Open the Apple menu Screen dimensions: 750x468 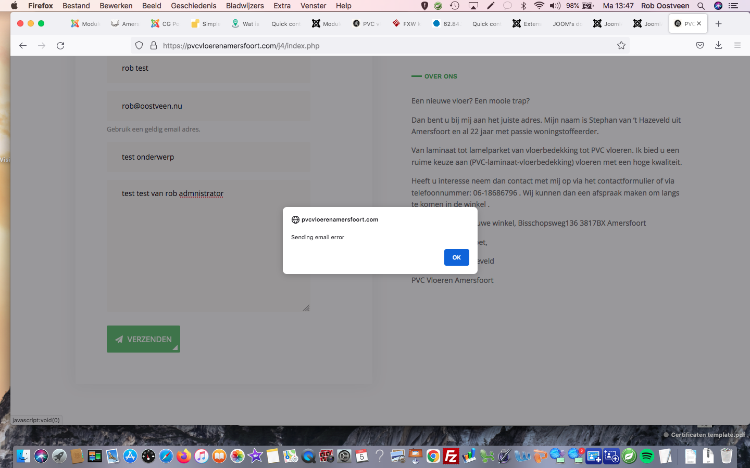(14, 6)
